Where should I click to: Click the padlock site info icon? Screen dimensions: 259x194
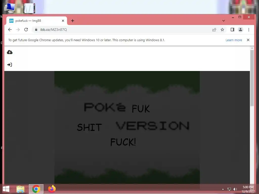pos(36,30)
